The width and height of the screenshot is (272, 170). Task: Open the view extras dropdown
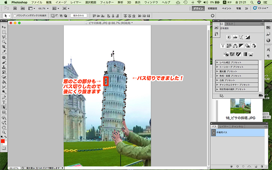point(32,8)
